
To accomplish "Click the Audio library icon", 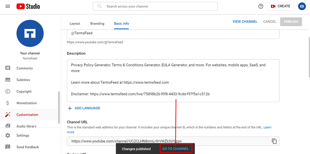I will pyautogui.click(x=8, y=126).
